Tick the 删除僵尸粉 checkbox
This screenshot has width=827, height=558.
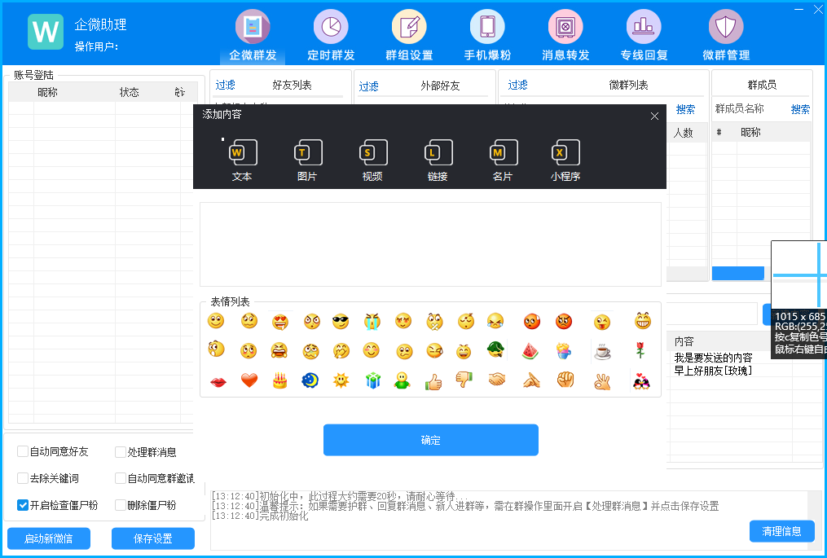click(x=121, y=505)
